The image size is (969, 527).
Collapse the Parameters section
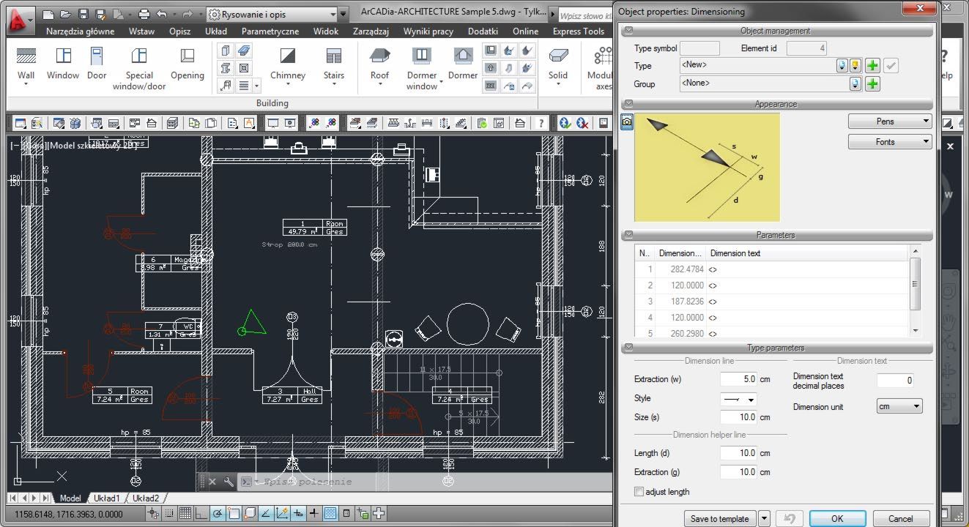(x=628, y=235)
